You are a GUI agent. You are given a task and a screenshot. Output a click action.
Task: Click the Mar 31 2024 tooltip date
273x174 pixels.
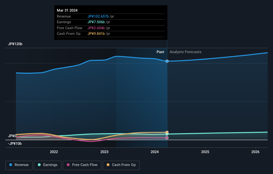[67, 10]
